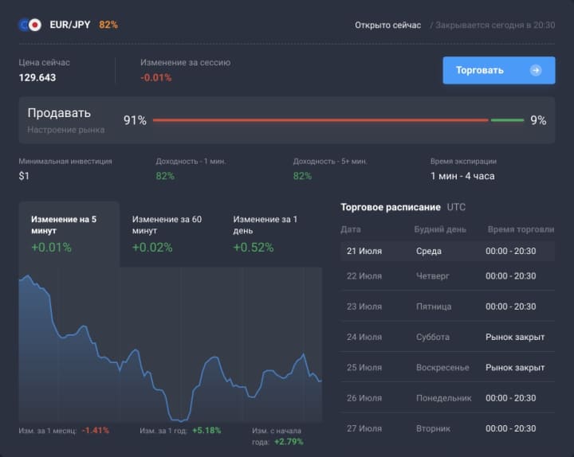The height and width of the screenshot is (457, 574).
Task: Click the 24 Июля Суббота row
Action: pos(447,337)
